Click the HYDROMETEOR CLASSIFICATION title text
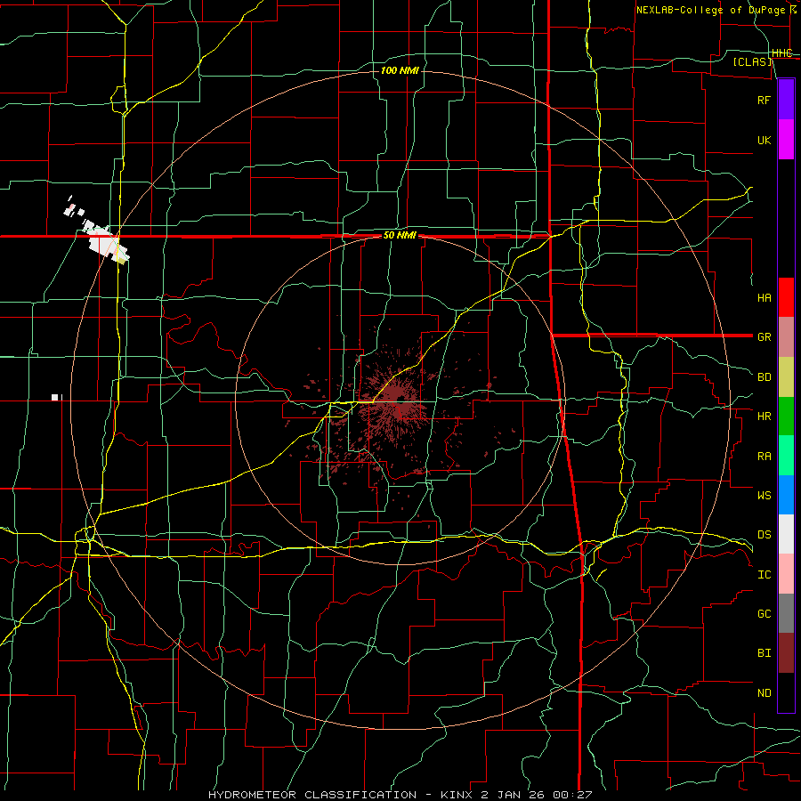Viewport: 801px width, 801px height. pyautogui.click(x=312, y=795)
